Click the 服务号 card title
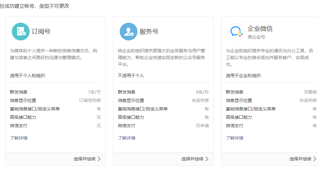318x171 pixels. click(149, 32)
